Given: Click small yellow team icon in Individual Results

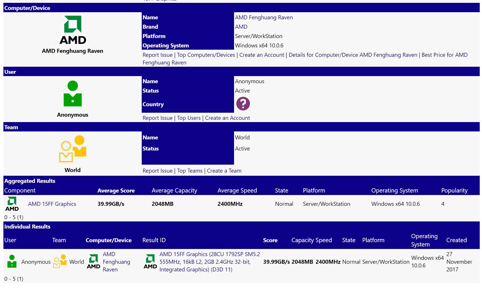Looking at the screenshot, I should [60, 261].
